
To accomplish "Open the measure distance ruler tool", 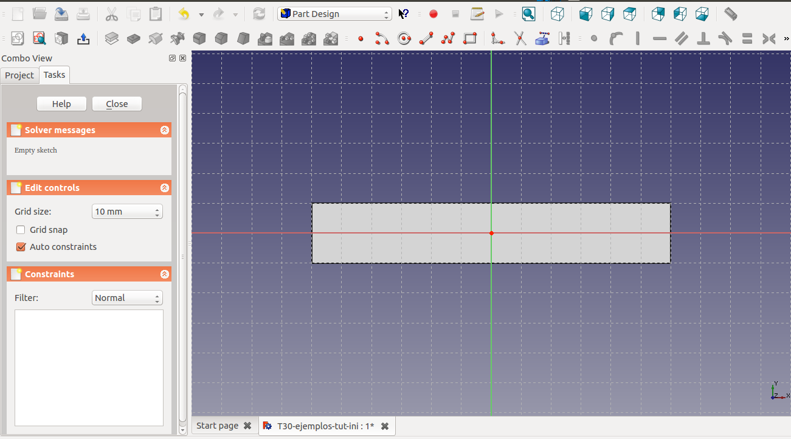I will pyautogui.click(x=731, y=14).
